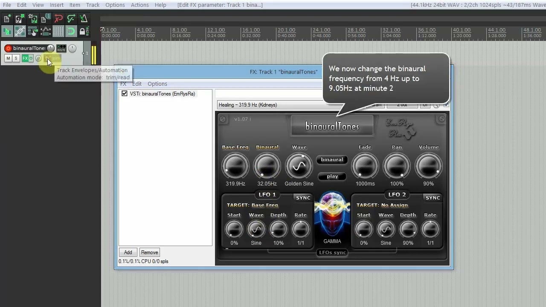This screenshot has width=546, height=307.
Task: Click LFO 2 Wave Sine knob
Action: click(386, 229)
